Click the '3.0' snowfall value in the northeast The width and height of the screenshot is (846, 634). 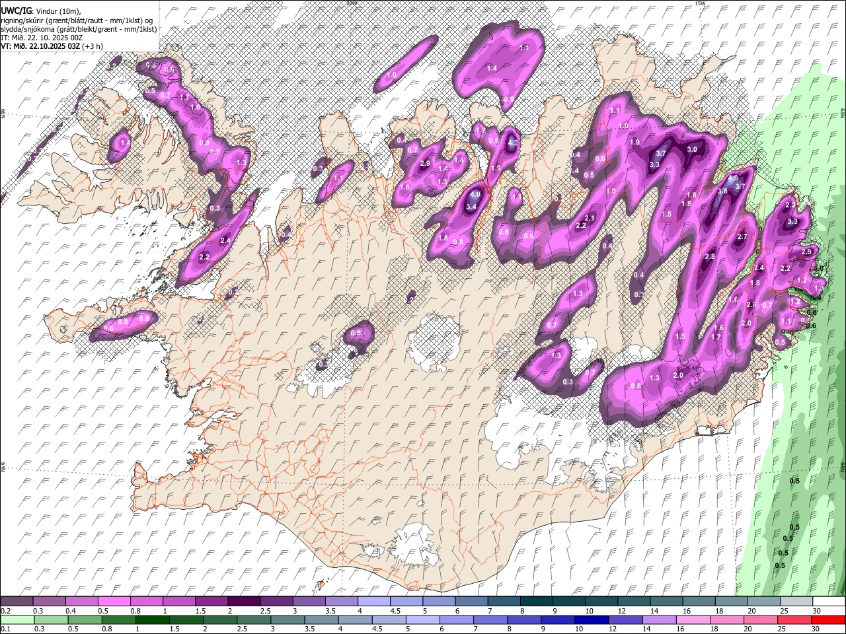click(692, 149)
